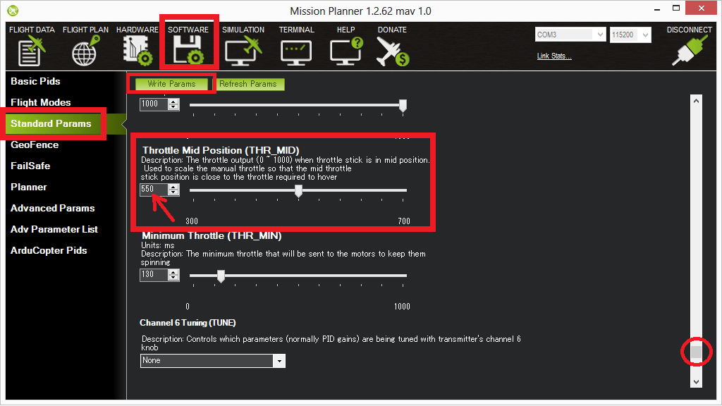The image size is (722, 406).
Task: Select the Adv Parameter List tab
Action: (54, 229)
